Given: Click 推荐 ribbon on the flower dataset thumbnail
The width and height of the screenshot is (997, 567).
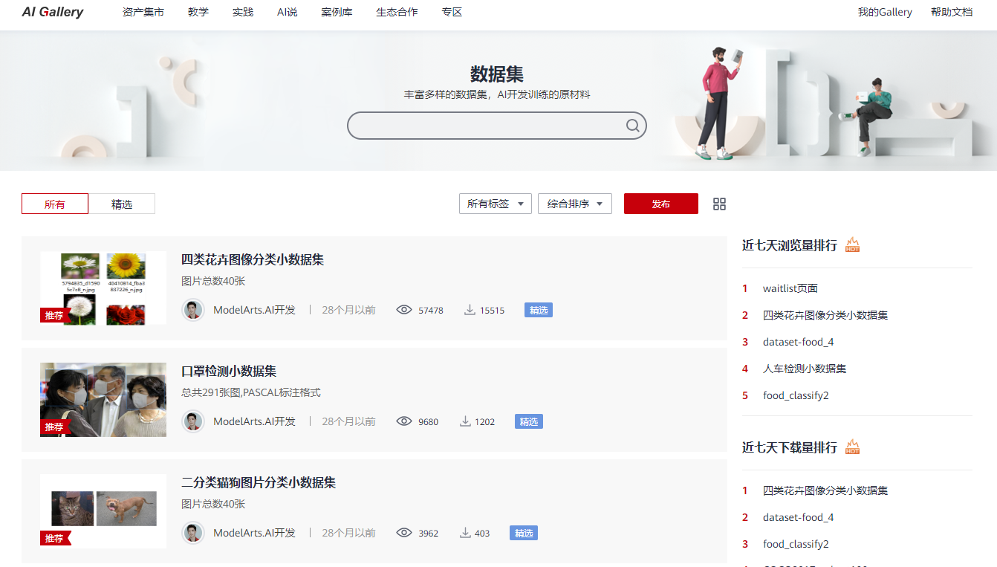Looking at the screenshot, I should click(x=55, y=316).
